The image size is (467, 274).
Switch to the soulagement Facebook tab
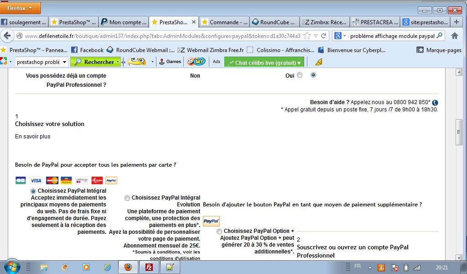pyautogui.click(x=24, y=22)
